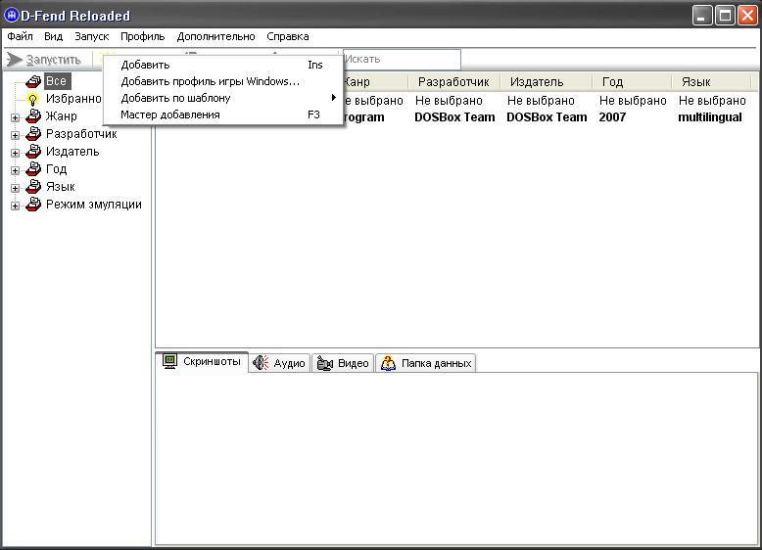The image size is (762, 550).
Task: Open the Профиль menu
Action: point(142,36)
